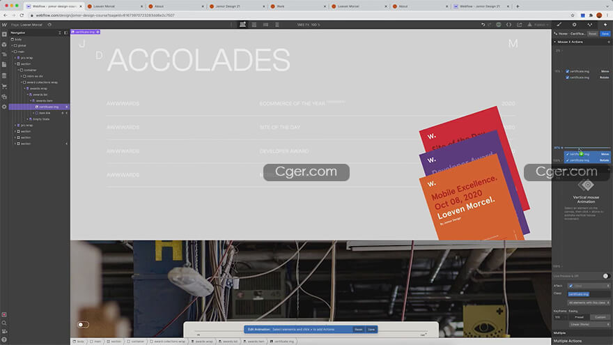This screenshot has height=345, width=613.
Task: Click the awards wrap breadcrumb at bottom
Action: (202, 342)
